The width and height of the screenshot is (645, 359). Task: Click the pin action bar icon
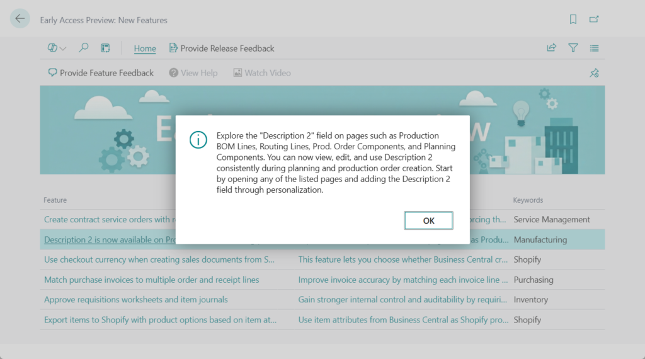(593, 73)
